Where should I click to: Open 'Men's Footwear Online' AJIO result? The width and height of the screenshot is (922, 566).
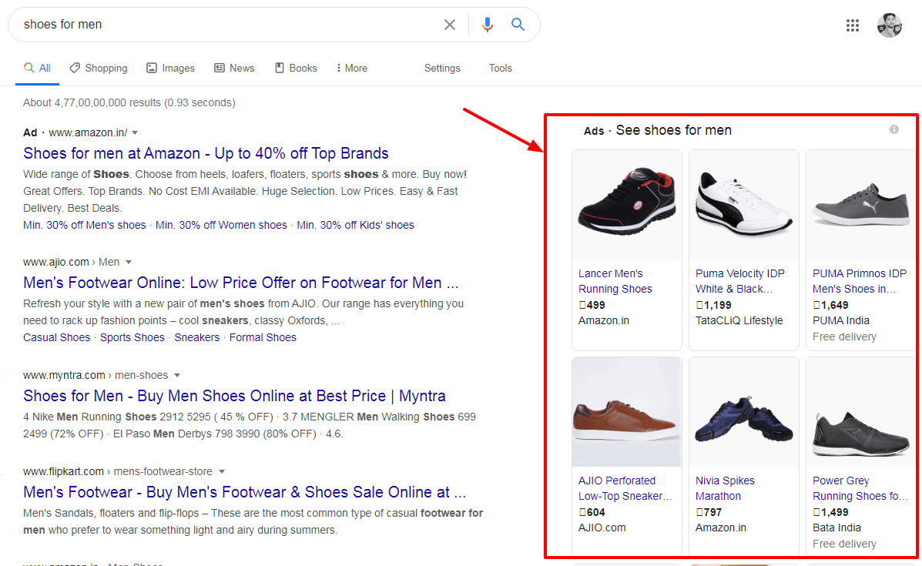pos(240,283)
